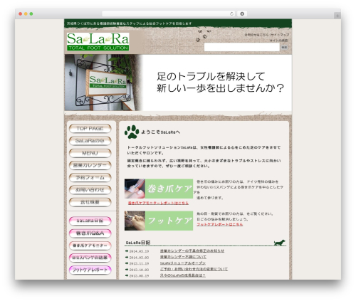Click the site search input field
The width and height of the screenshot is (356, 301).
point(242,47)
